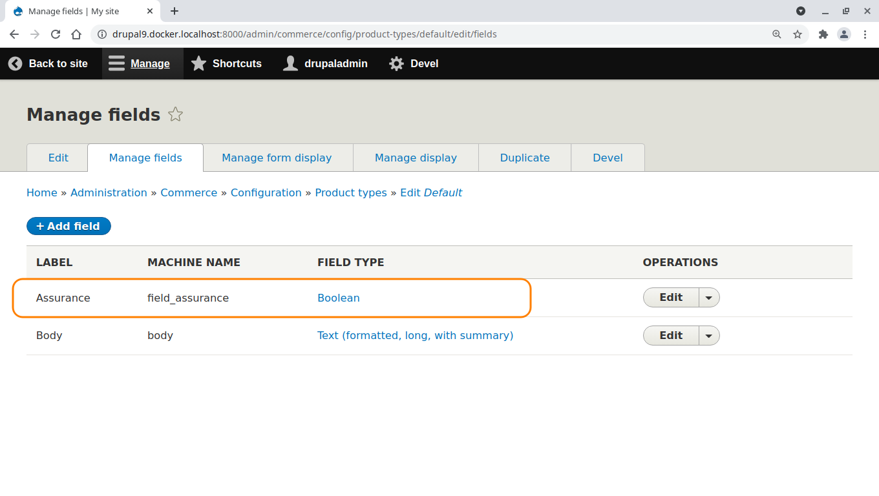Click inside the browser address bar

pyautogui.click(x=388, y=34)
